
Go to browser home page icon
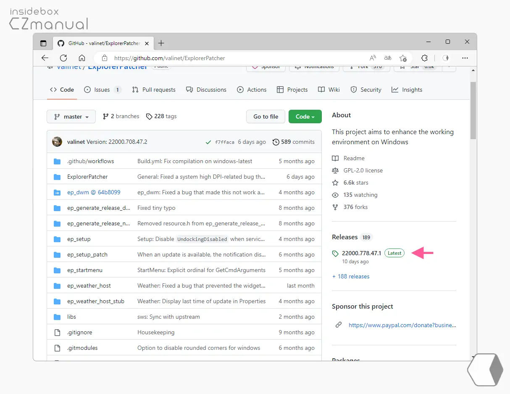(82, 58)
